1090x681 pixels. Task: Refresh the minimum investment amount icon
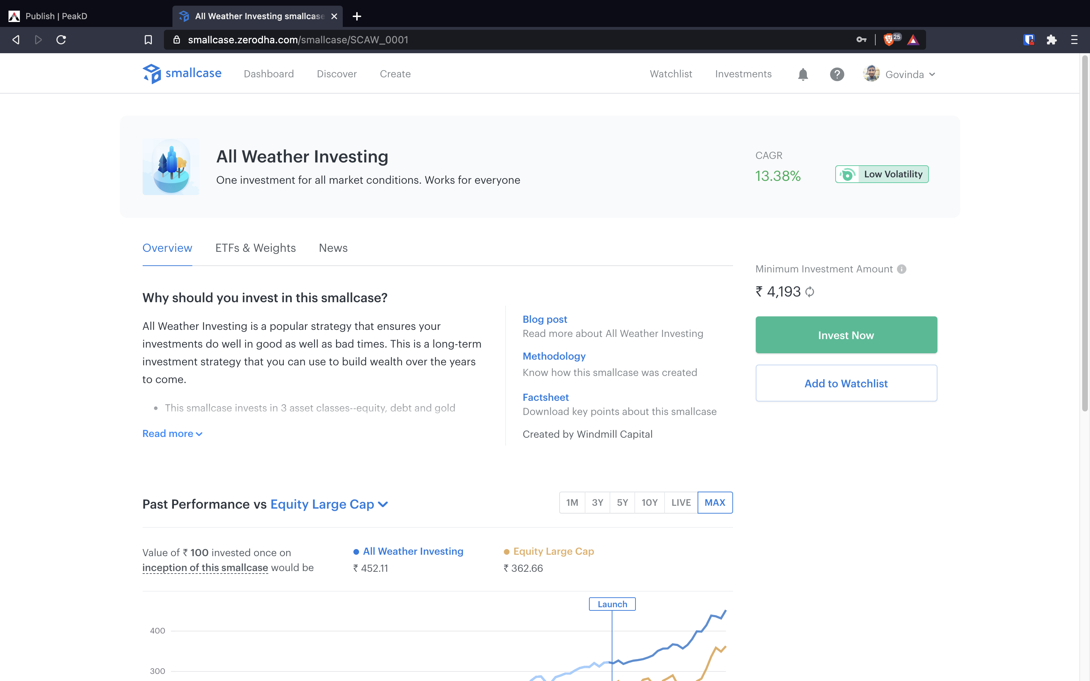tap(809, 292)
